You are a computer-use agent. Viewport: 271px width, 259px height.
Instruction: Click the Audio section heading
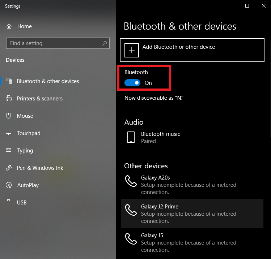tap(134, 122)
